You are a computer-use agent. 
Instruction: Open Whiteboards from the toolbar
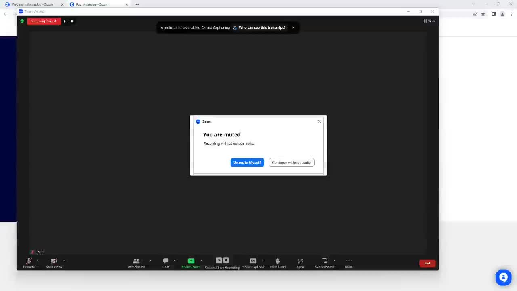[324, 261]
